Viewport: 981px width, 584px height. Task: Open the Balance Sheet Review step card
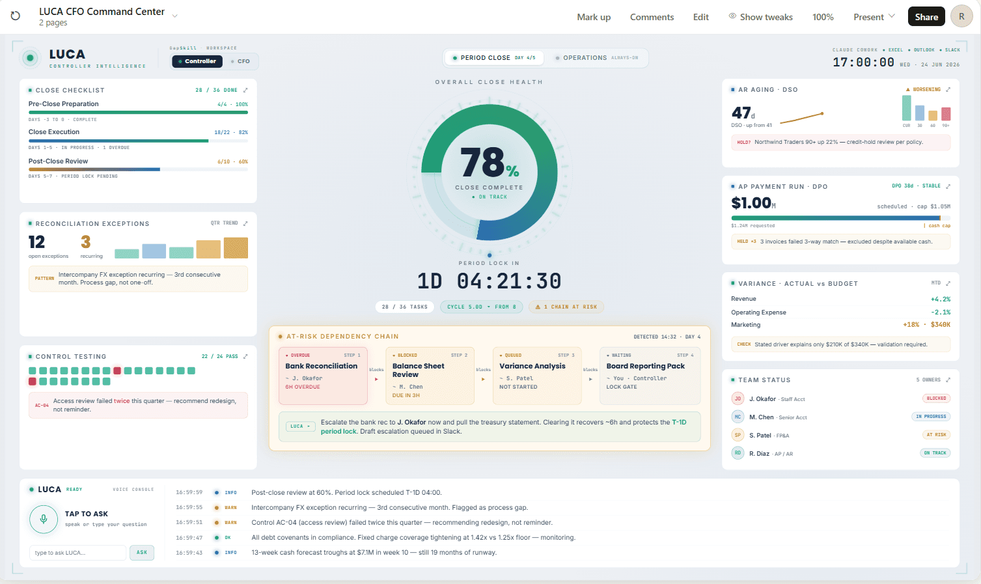coord(430,376)
